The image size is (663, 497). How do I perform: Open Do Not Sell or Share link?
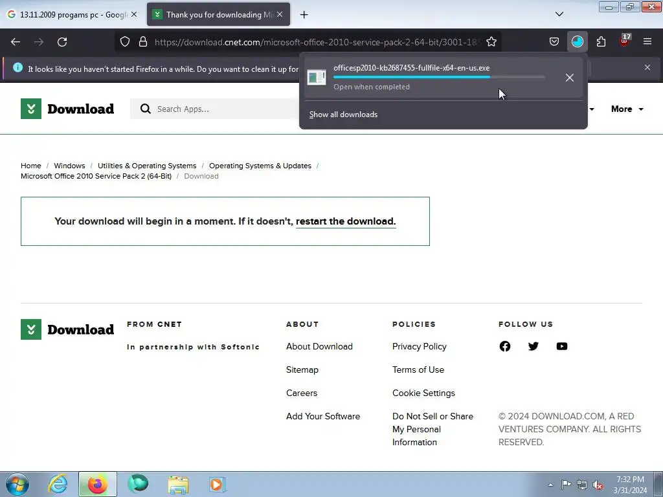click(433, 429)
